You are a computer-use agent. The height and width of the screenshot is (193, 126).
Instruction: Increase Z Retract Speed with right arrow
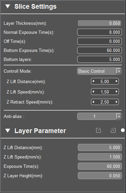(116, 102)
